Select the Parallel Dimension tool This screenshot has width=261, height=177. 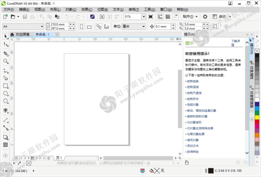(6, 120)
